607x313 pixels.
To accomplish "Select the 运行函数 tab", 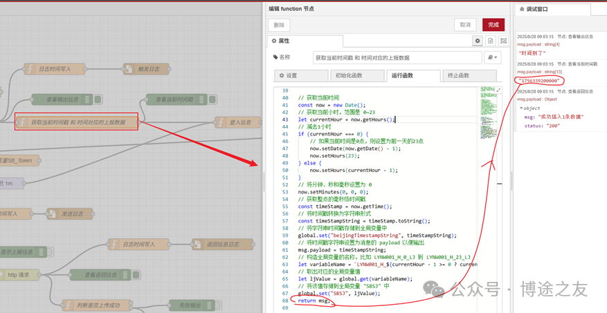I will coord(413,76).
